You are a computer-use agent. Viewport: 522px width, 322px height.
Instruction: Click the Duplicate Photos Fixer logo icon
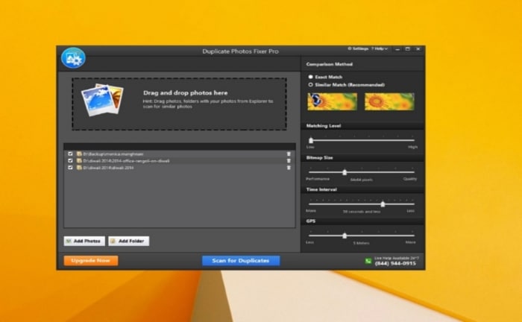coord(73,57)
